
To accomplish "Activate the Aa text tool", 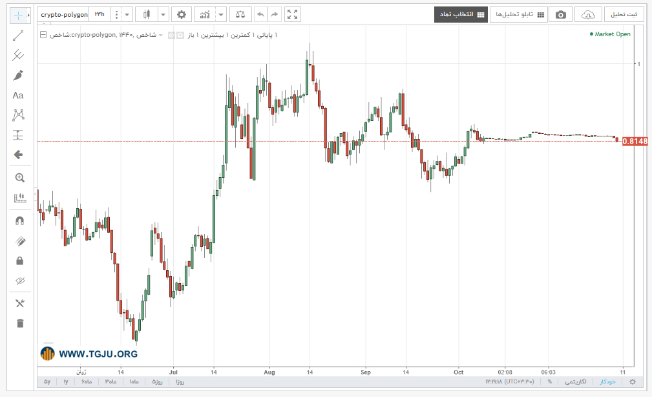I will point(18,95).
